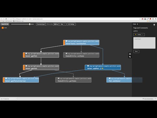Click the time counter badge
This screenshot has height=118, width=157.
pos(5,24)
